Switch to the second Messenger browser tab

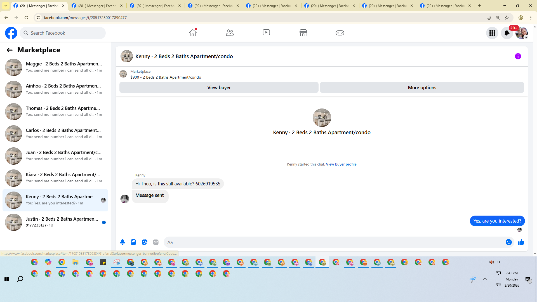tap(97, 6)
